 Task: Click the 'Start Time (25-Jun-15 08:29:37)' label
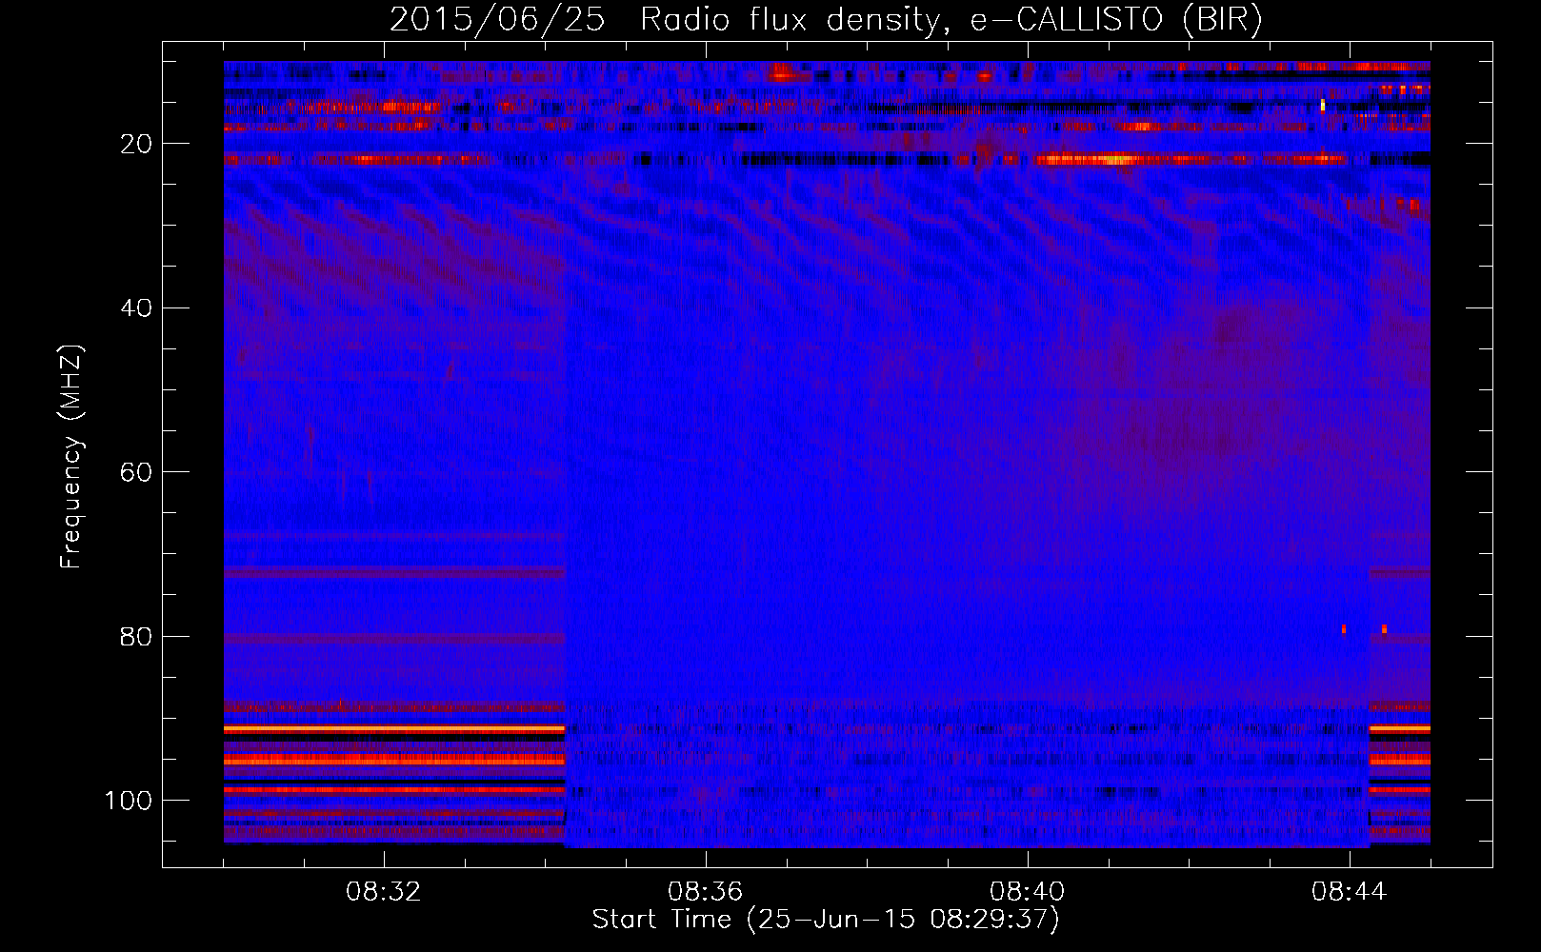826,920
